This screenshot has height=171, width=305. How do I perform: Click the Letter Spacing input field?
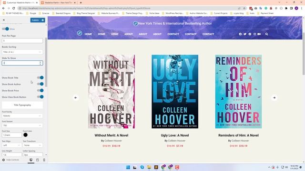pos(33,155)
